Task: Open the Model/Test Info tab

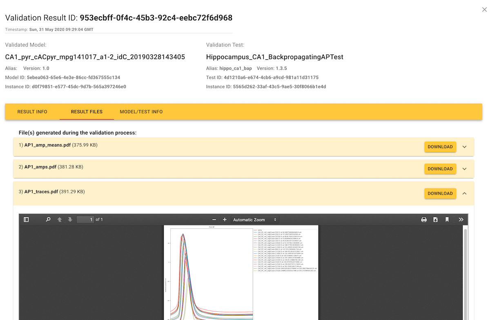Action: click(x=141, y=112)
